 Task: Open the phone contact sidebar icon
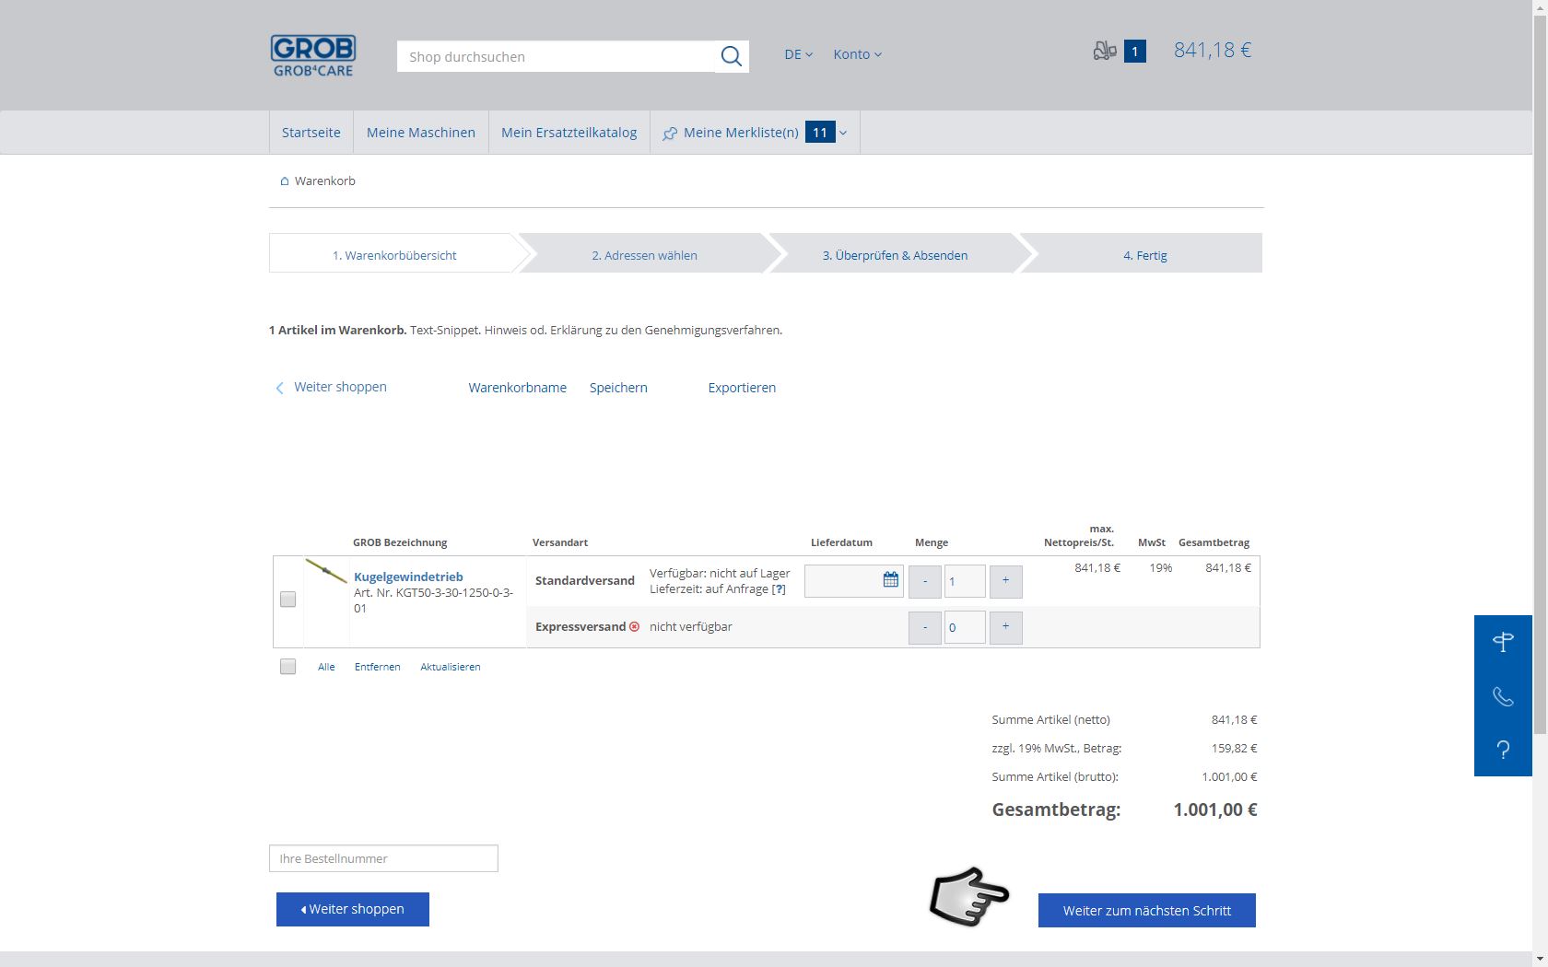[1503, 696]
